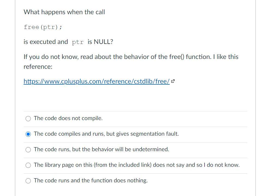Viewport: 265px width, 196px height.
Task: Click the question text 'What happens when the call'
Action: pyautogui.click(x=64, y=12)
